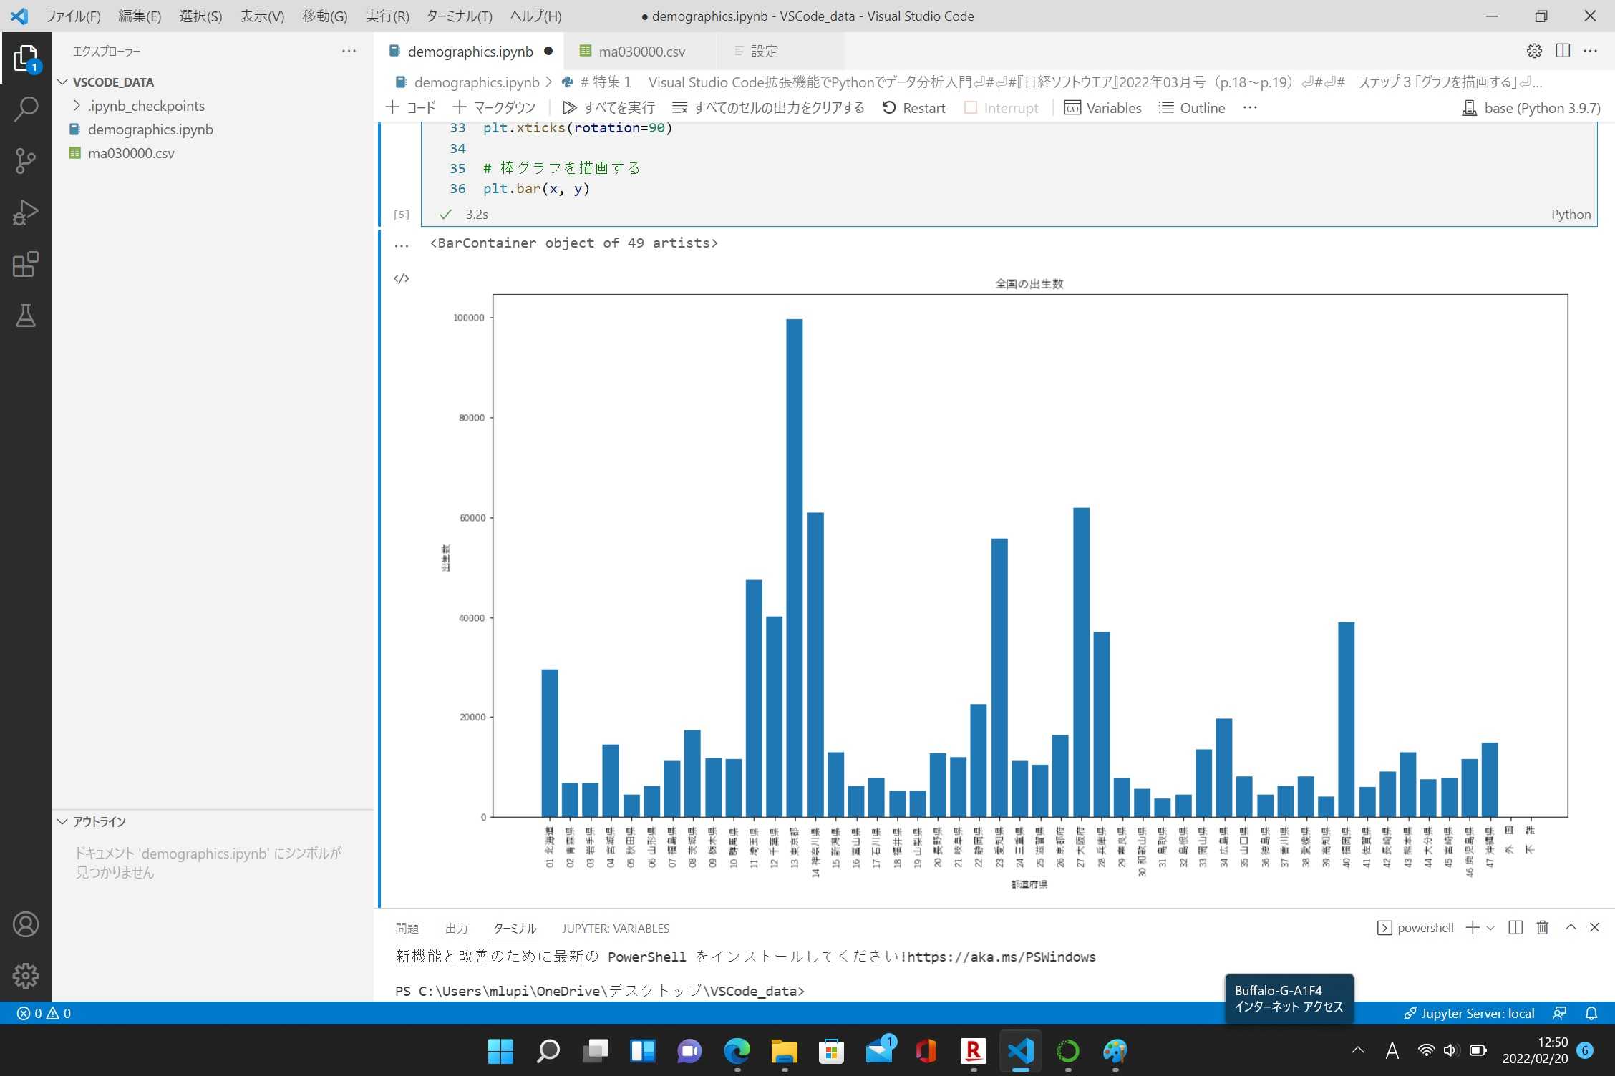Open the Outline from the notebook toolbar
The height and width of the screenshot is (1076, 1615).
(x=1190, y=107)
